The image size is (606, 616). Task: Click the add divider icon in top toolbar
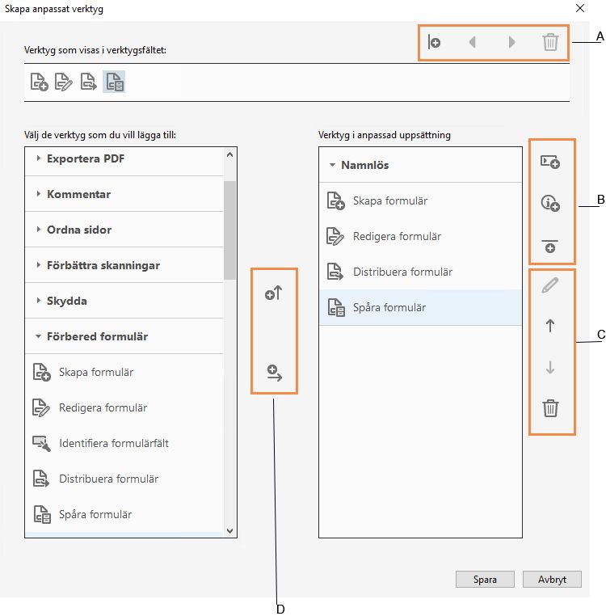pos(434,42)
